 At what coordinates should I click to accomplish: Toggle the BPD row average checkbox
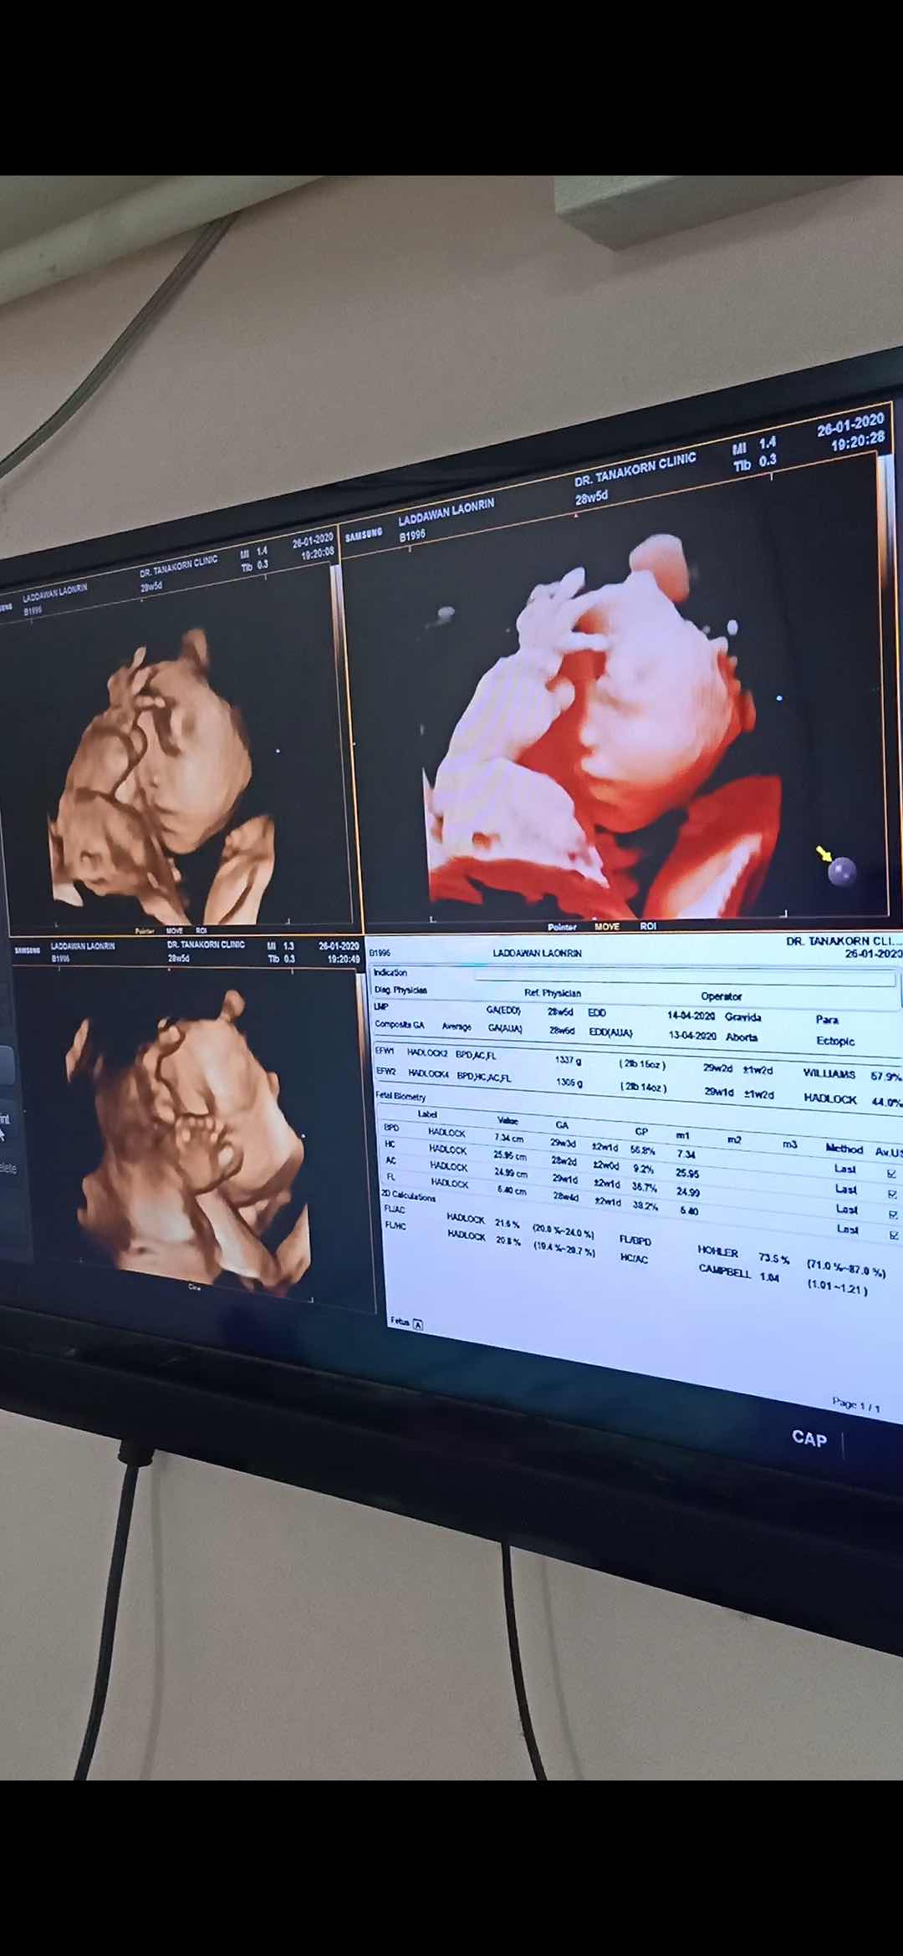pyautogui.click(x=892, y=1174)
